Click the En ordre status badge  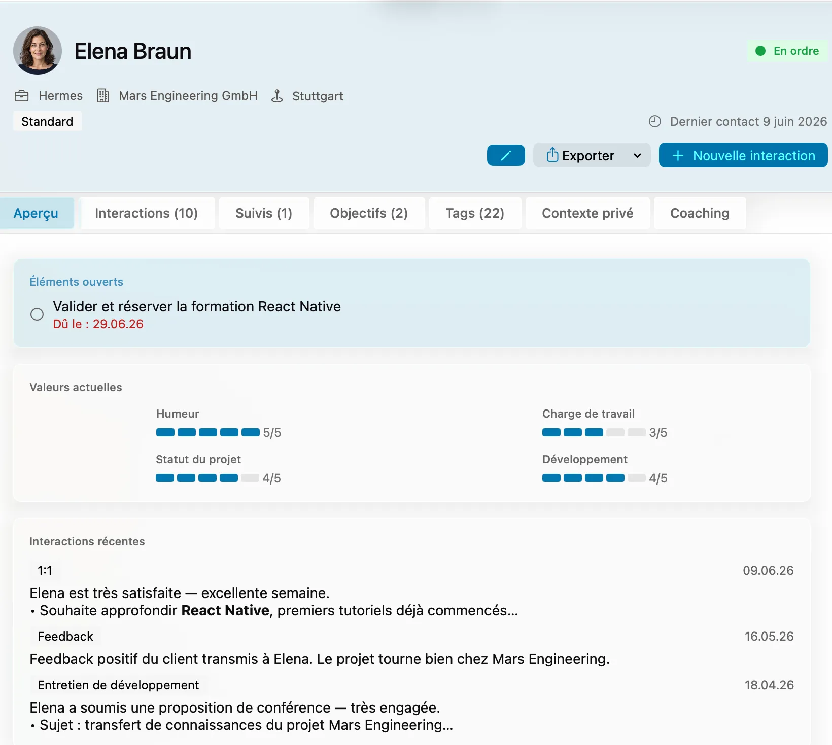787,51
